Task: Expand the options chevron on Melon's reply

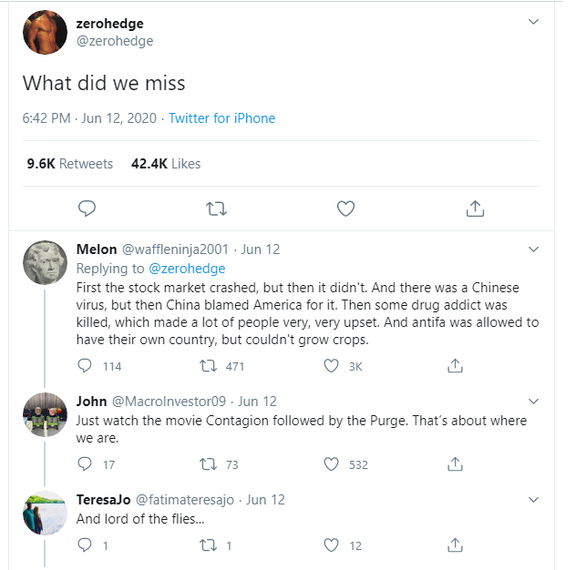Action: pos(534,249)
